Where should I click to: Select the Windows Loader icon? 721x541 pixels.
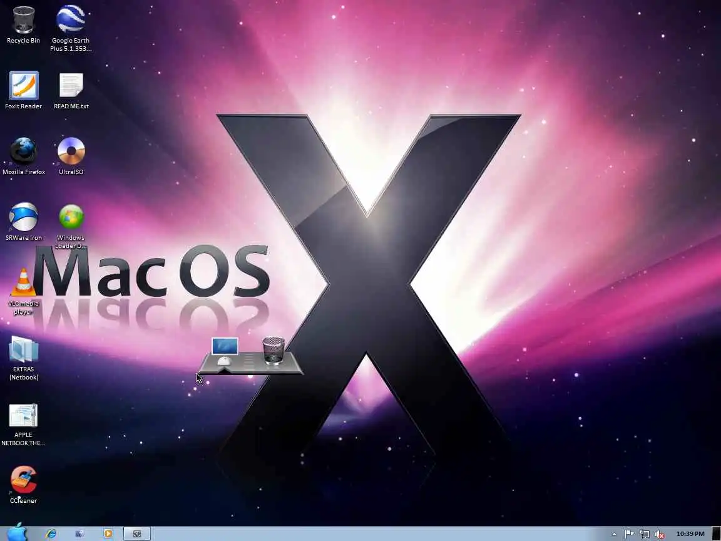tap(71, 226)
